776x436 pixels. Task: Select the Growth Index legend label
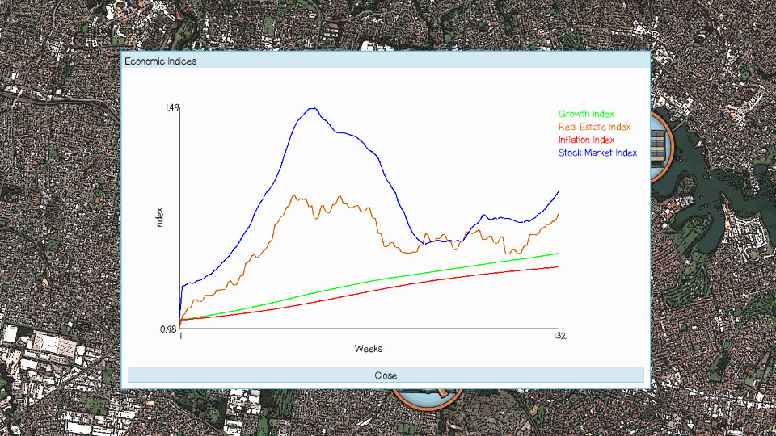coord(586,115)
